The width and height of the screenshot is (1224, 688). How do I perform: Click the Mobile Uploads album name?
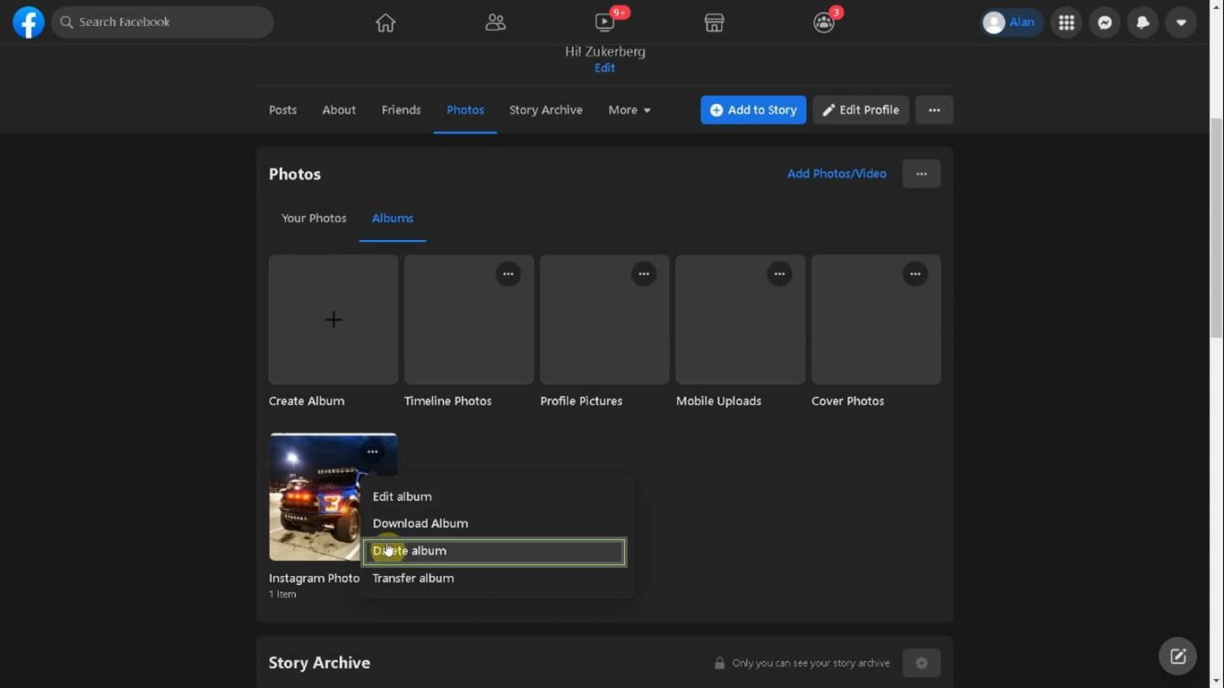[x=719, y=401]
